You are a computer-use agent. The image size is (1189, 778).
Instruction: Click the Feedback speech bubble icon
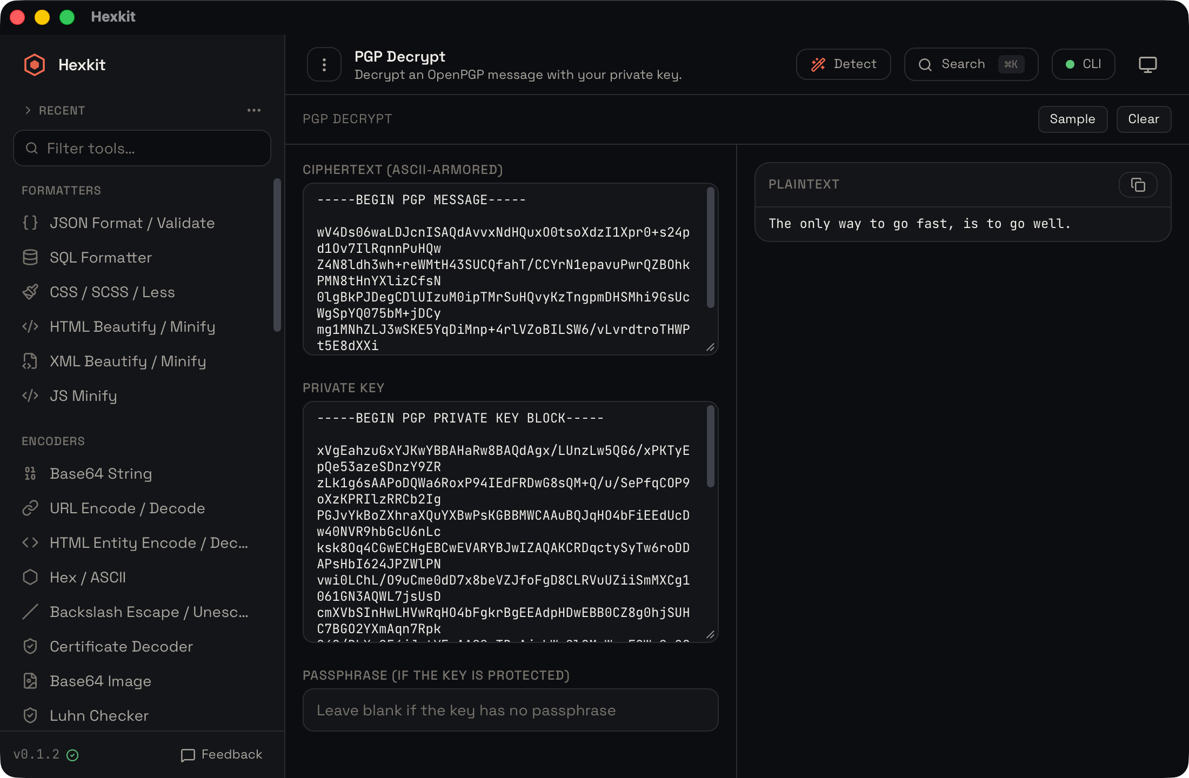click(188, 755)
